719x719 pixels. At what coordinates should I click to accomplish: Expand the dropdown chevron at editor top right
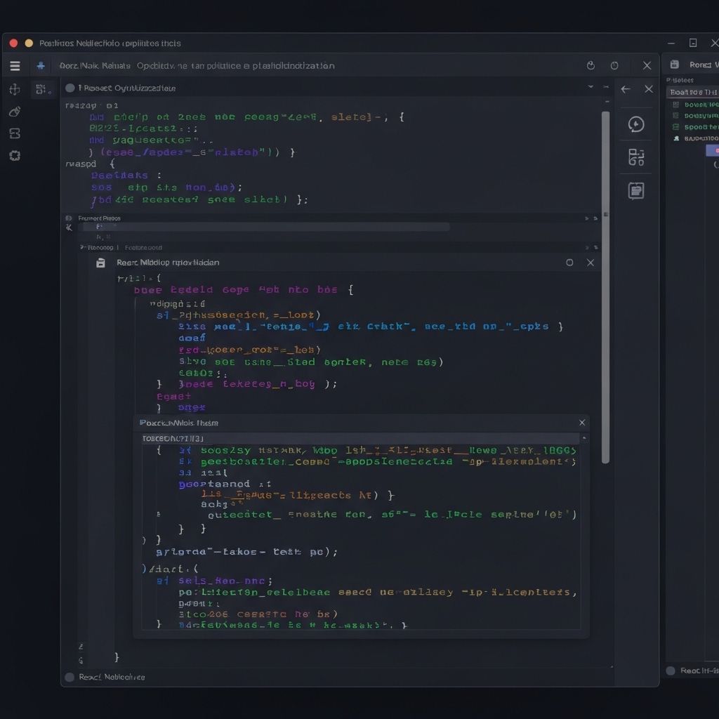click(x=591, y=88)
